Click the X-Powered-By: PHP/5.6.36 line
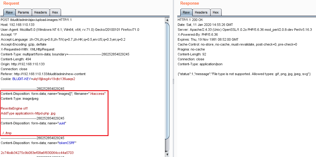 pyautogui.click(x=198, y=34)
